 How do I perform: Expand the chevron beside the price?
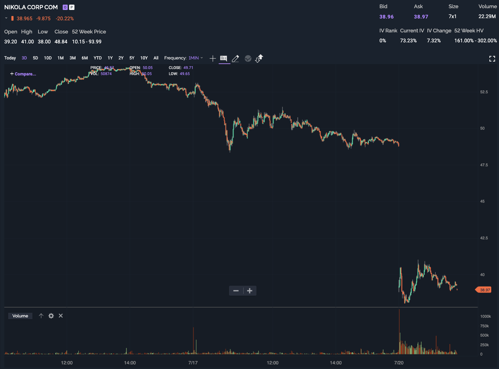tap(6, 18)
